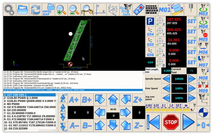This screenshot has width=213, height=135.
Task: Click SET beside the X coordinate
Action: tap(191, 22)
